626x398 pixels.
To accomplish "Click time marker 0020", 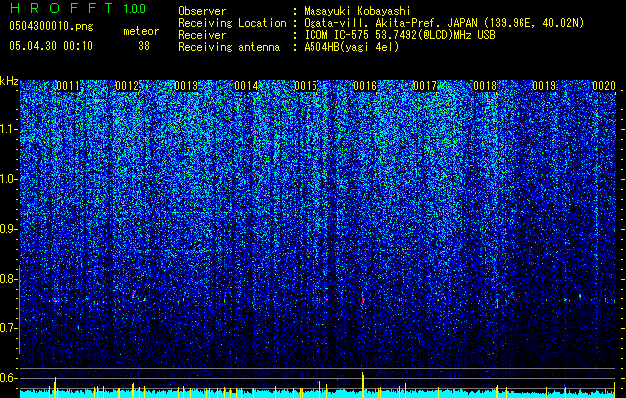I will pyautogui.click(x=604, y=86).
